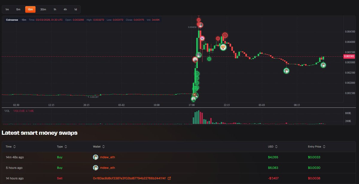Switch chart to the 1d timeframe
The width and height of the screenshot is (359, 184).
pyautogui.click(x=75, y=10)
